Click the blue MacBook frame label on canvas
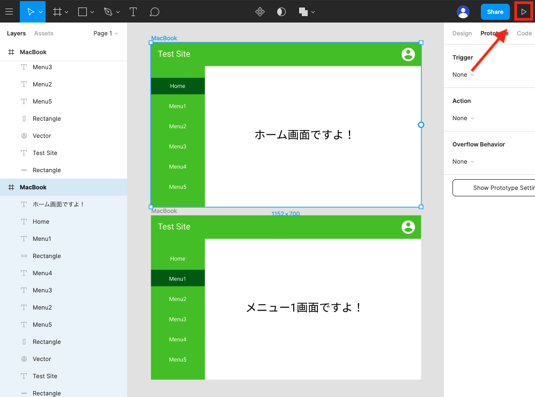 coord(164,38)
